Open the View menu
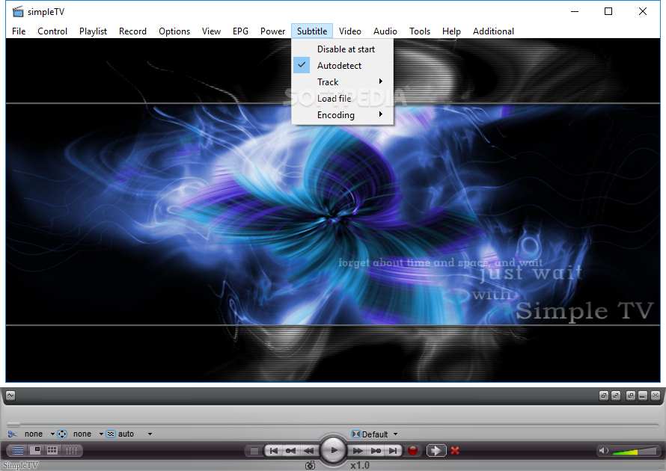Screen dimensions: 666x471 click(x=211, y=31)
